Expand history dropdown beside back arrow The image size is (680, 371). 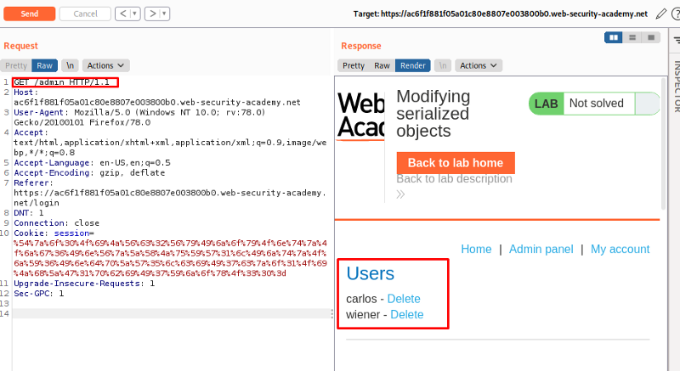(134, 14)
